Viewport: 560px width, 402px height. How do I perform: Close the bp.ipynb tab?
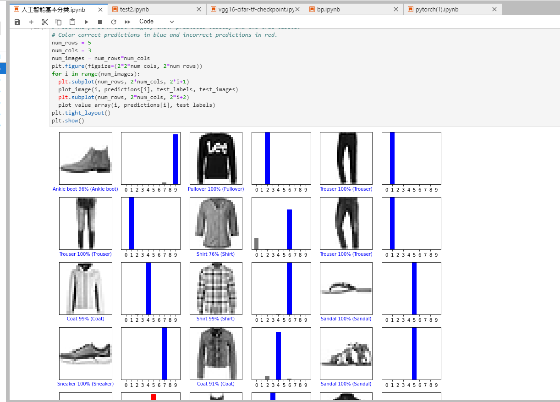point(396,10)
